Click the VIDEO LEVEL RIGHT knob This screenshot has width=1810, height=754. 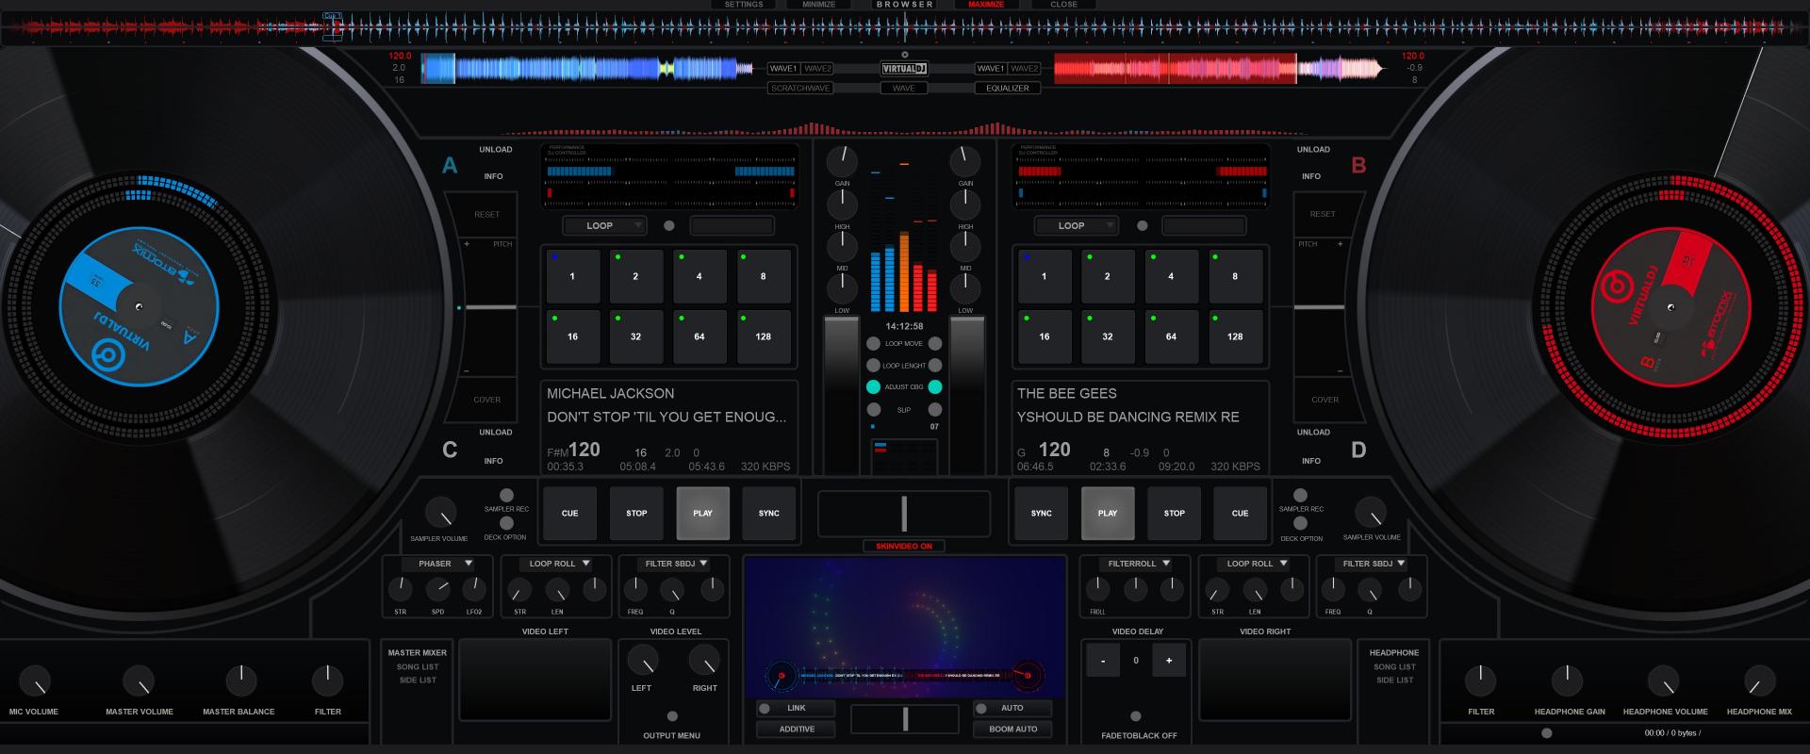pyautogui.click(x=704, y=660)
